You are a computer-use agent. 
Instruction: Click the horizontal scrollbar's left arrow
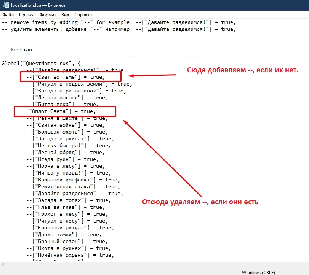(3, 264)
